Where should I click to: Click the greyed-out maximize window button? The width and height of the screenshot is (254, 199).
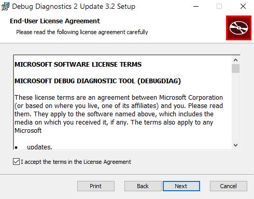coord(219,7)
